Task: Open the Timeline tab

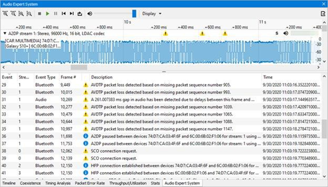Action: click(9, 183)
